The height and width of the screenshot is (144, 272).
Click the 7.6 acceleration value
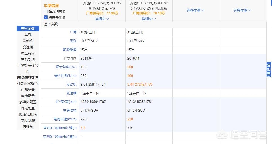coord(130,128)
